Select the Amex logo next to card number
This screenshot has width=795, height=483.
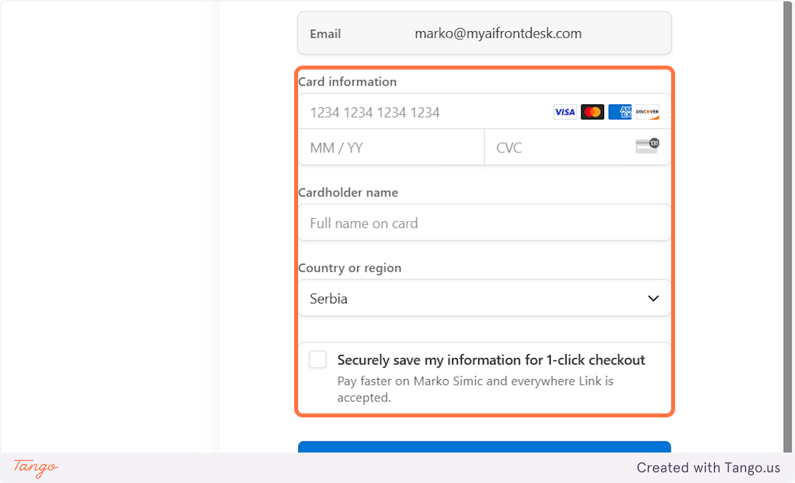pyautogui.click(x=620, y=111)
